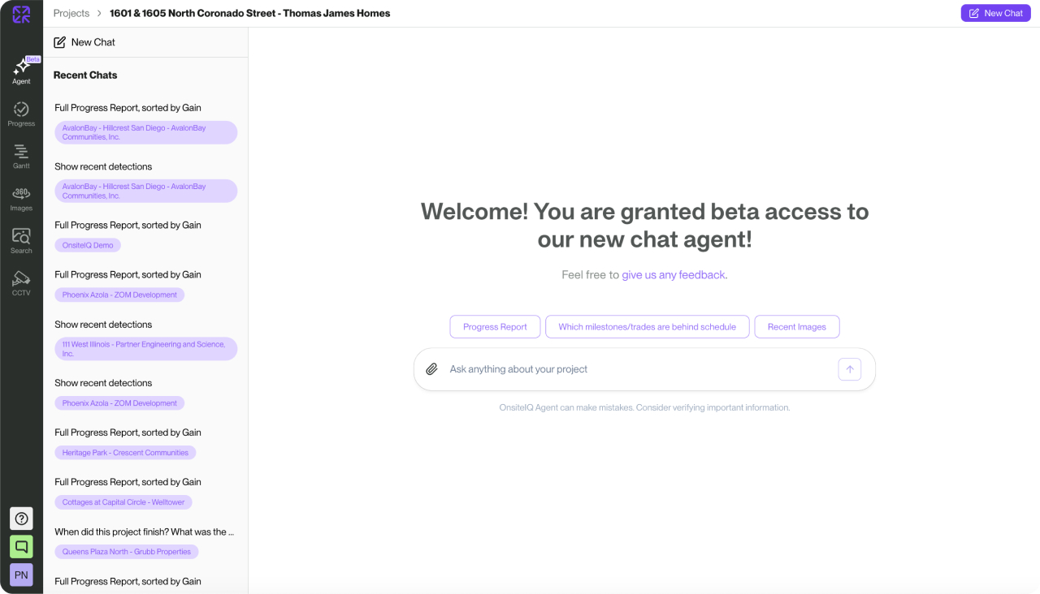The image size is (1040, 594).
Task: Open the last Full Progress Report chat in the list
Action: pos(128,581)
